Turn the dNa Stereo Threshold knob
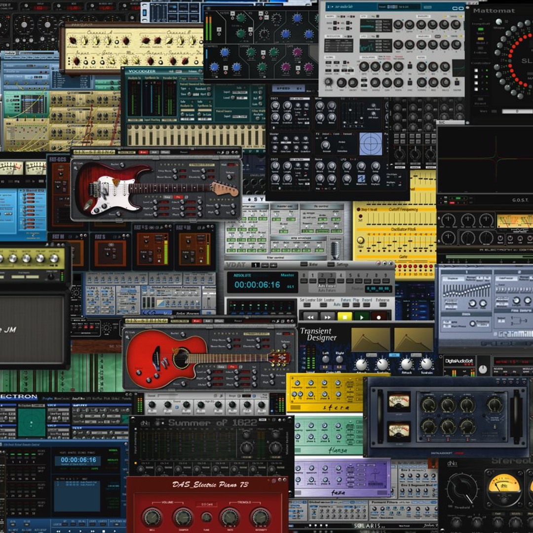This screenshot has height=533, width=533. tap(462, 489)
